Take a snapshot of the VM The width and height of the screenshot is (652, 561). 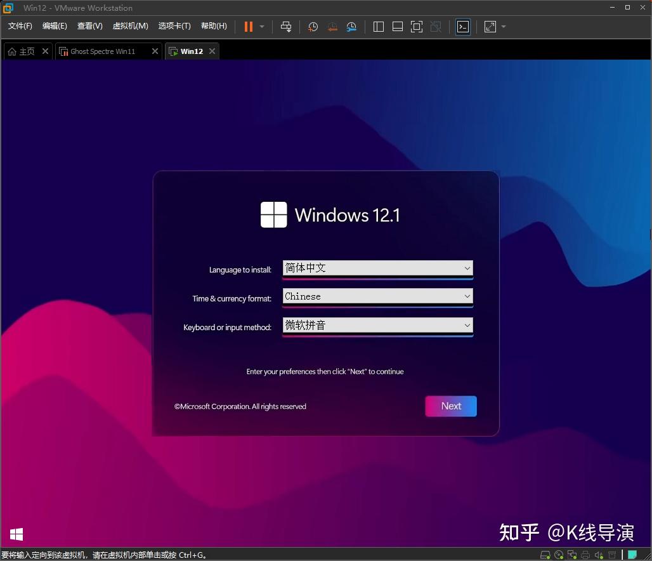313,27
